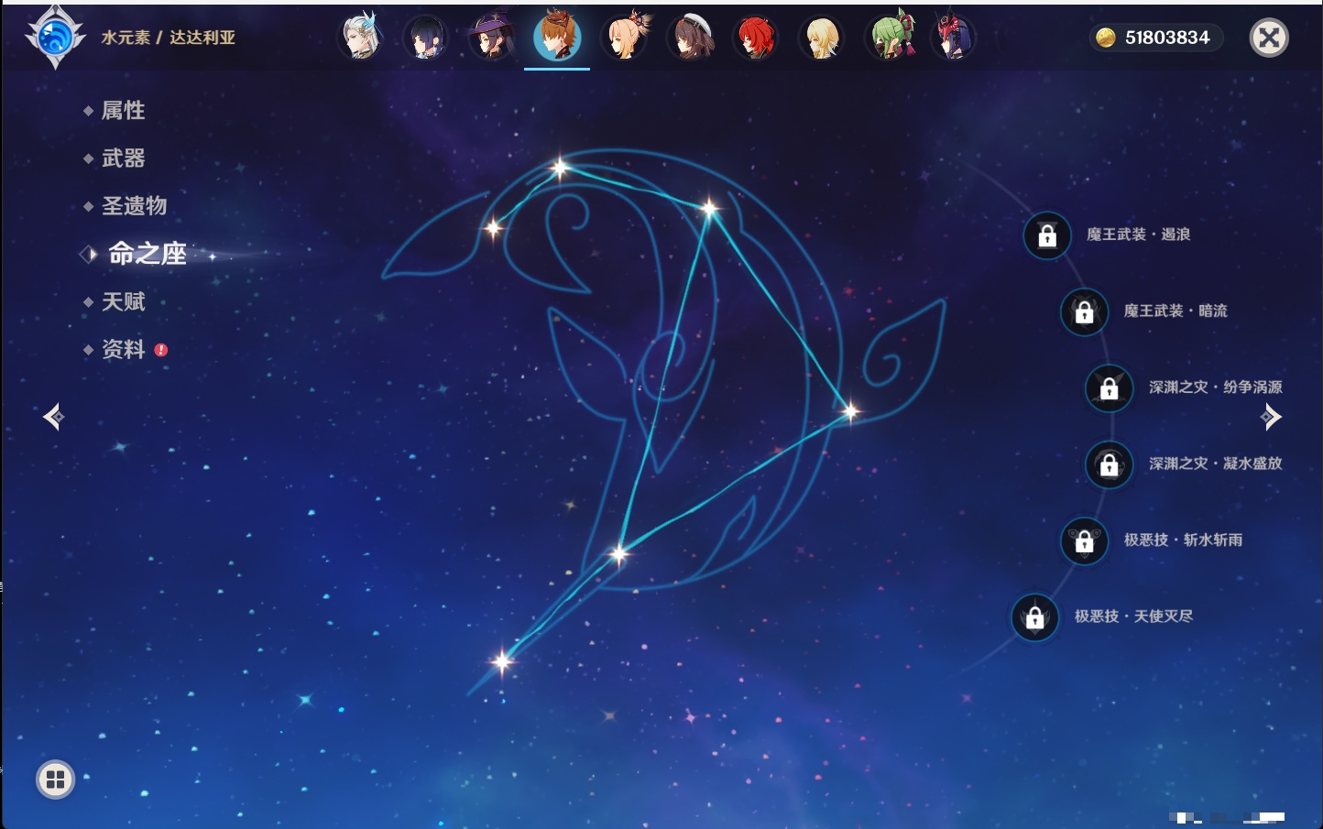Open locked constellation 魔王武装·遏浪

1047,235
